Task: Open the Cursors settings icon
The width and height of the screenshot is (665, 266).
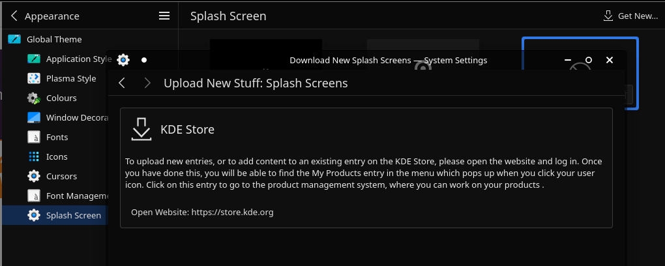Action: pyautogui.click(x=33, y=176)
